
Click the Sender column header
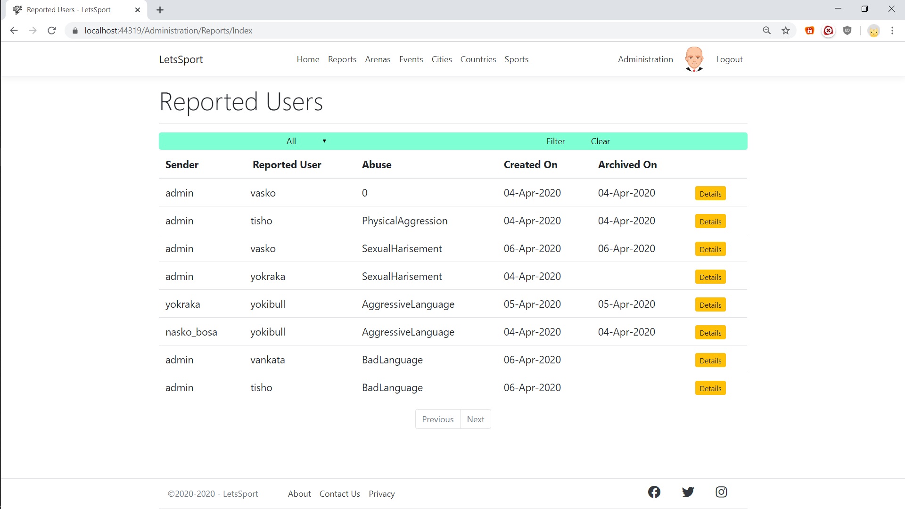click(x=182, y=165)
